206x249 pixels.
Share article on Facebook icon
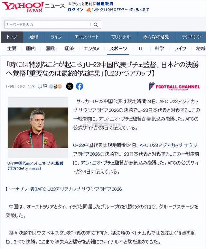[80, 86]
